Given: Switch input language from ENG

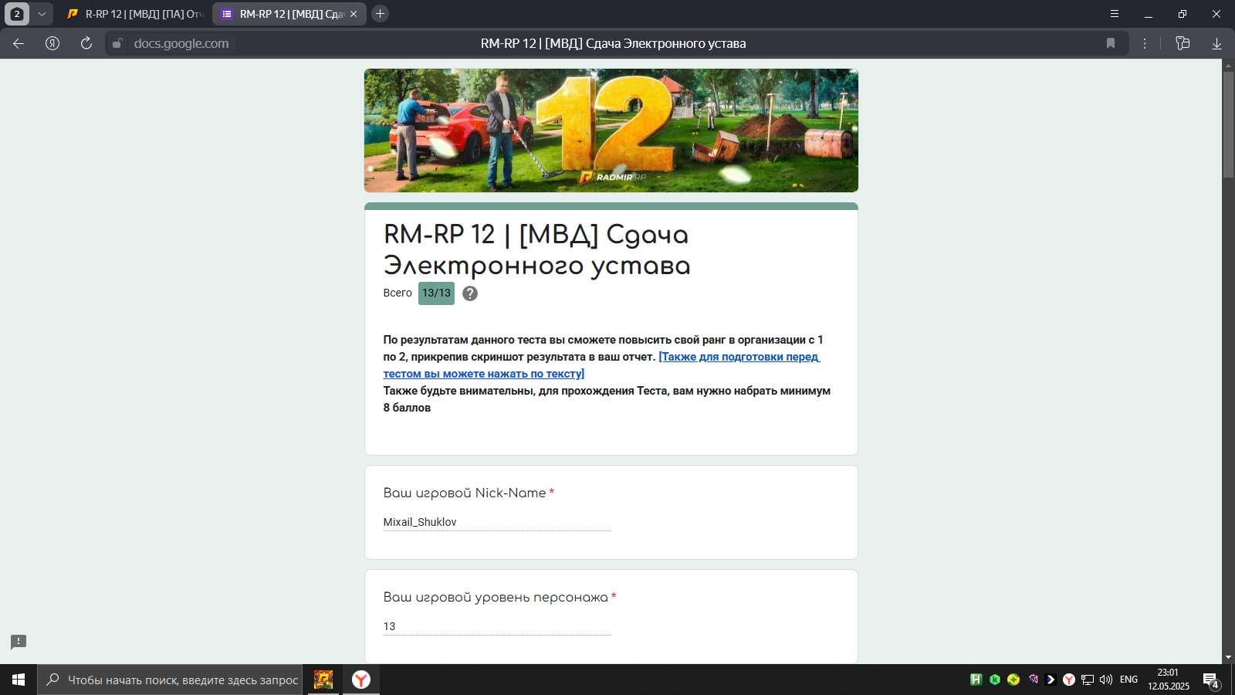Looking at the screenshot, I should 1128,680.
